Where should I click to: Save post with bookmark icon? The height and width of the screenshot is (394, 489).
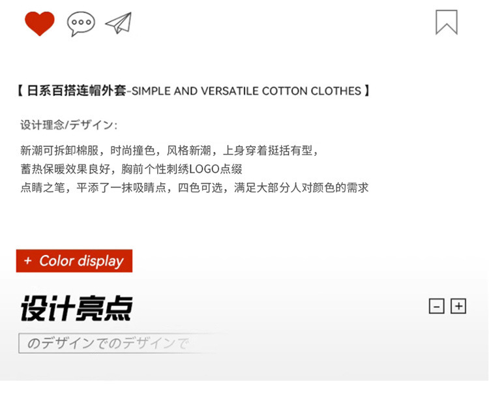[447, 22]
